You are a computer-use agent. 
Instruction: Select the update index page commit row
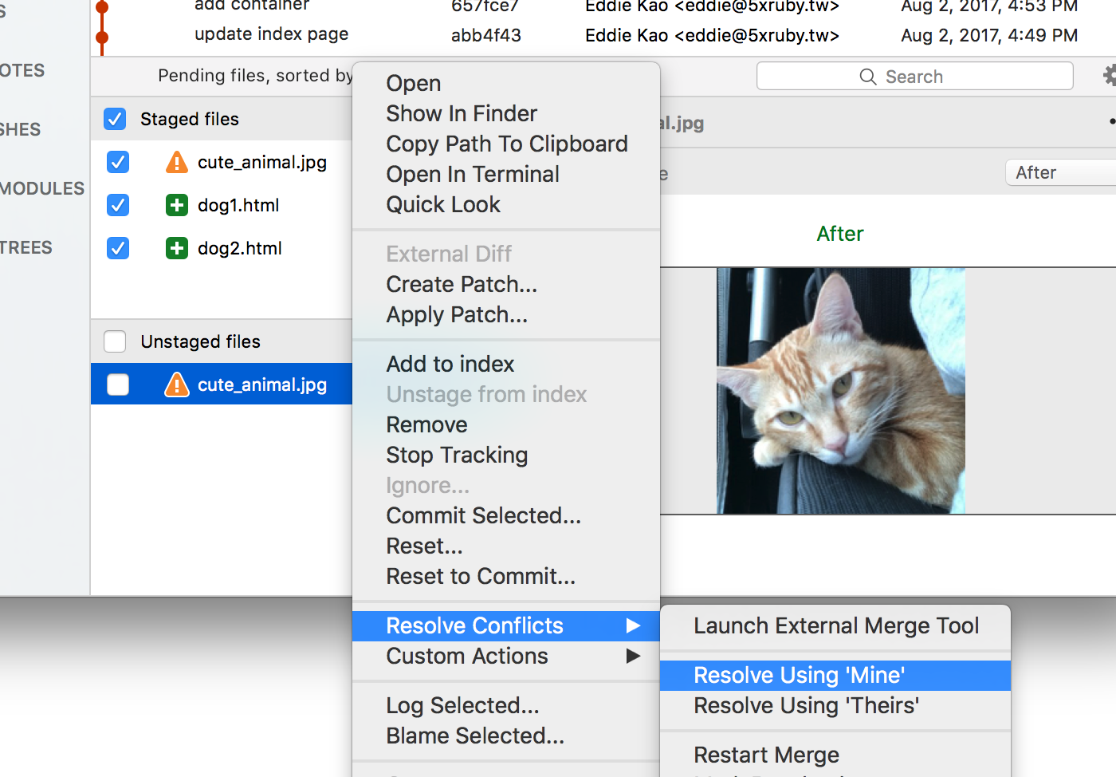pos(271,35)
